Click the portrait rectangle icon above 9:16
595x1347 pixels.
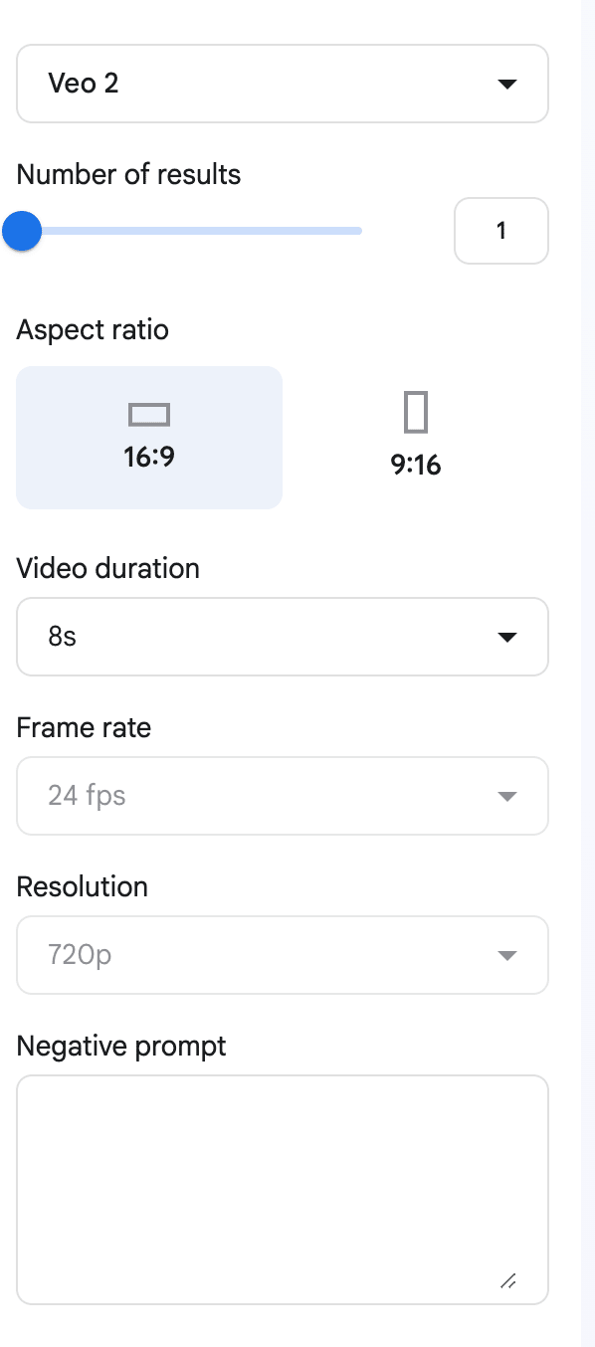coord(416,412)
